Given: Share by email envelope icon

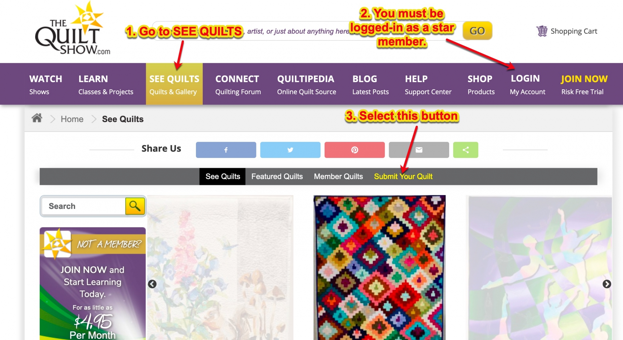Looking at the screenshot, I should pos(419,150).
